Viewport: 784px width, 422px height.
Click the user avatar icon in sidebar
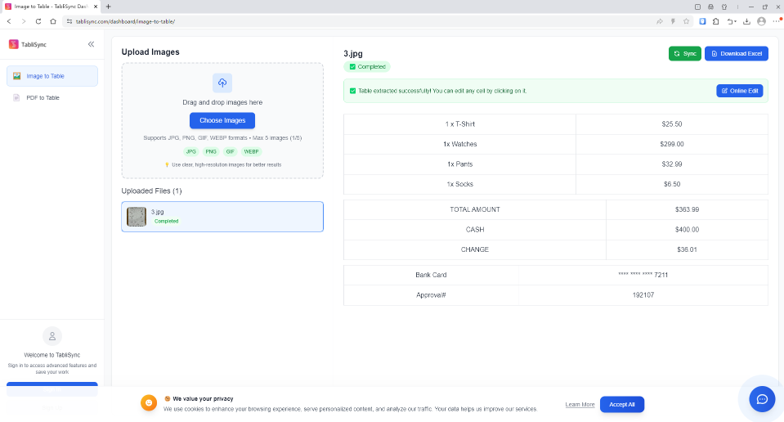pyautogui.click(x=52, y=336)
